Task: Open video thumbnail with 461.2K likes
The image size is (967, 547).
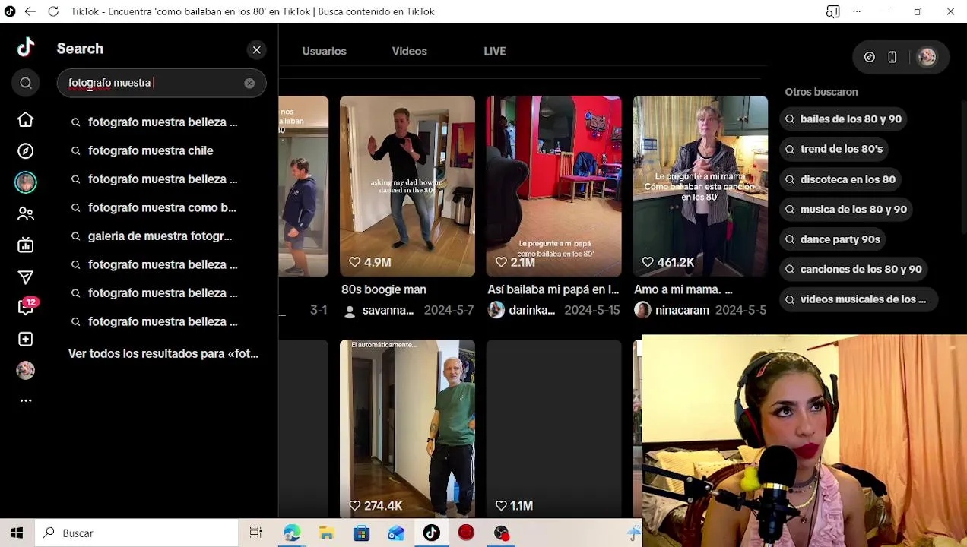Action: (x=700, y=186)
